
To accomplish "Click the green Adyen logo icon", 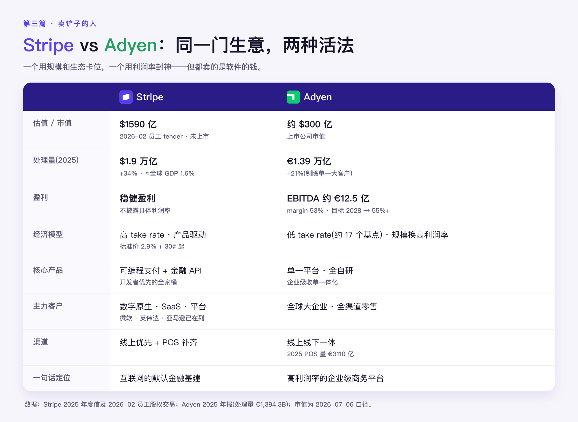I will pos(293,97).
